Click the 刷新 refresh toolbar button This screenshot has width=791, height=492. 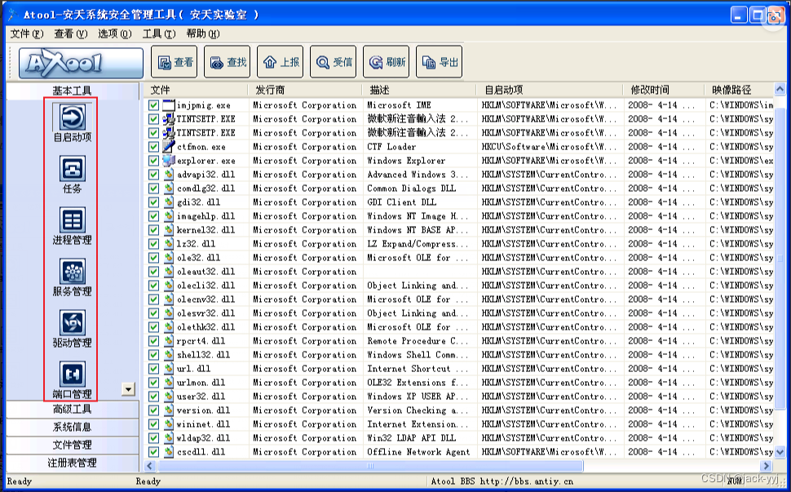386,62
